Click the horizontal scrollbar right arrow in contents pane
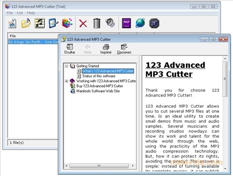The image size is (233, 176). pyautogui.click(x=133, y=166)
